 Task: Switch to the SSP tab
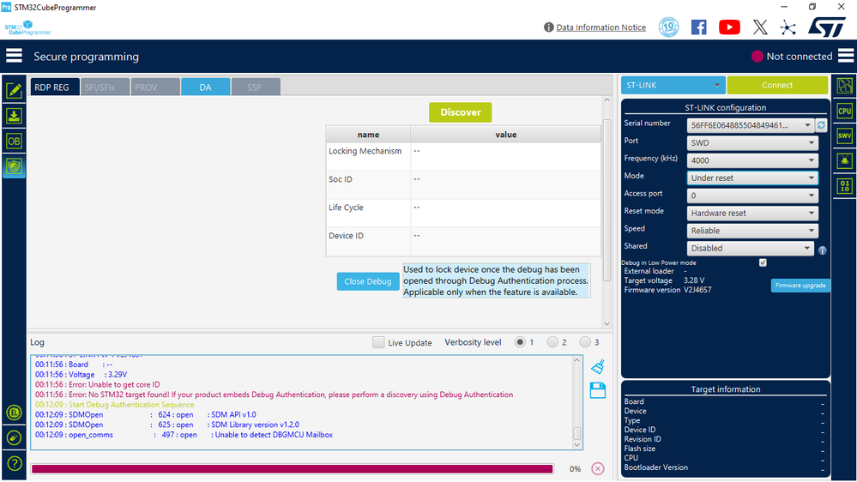tap(256, 87)
